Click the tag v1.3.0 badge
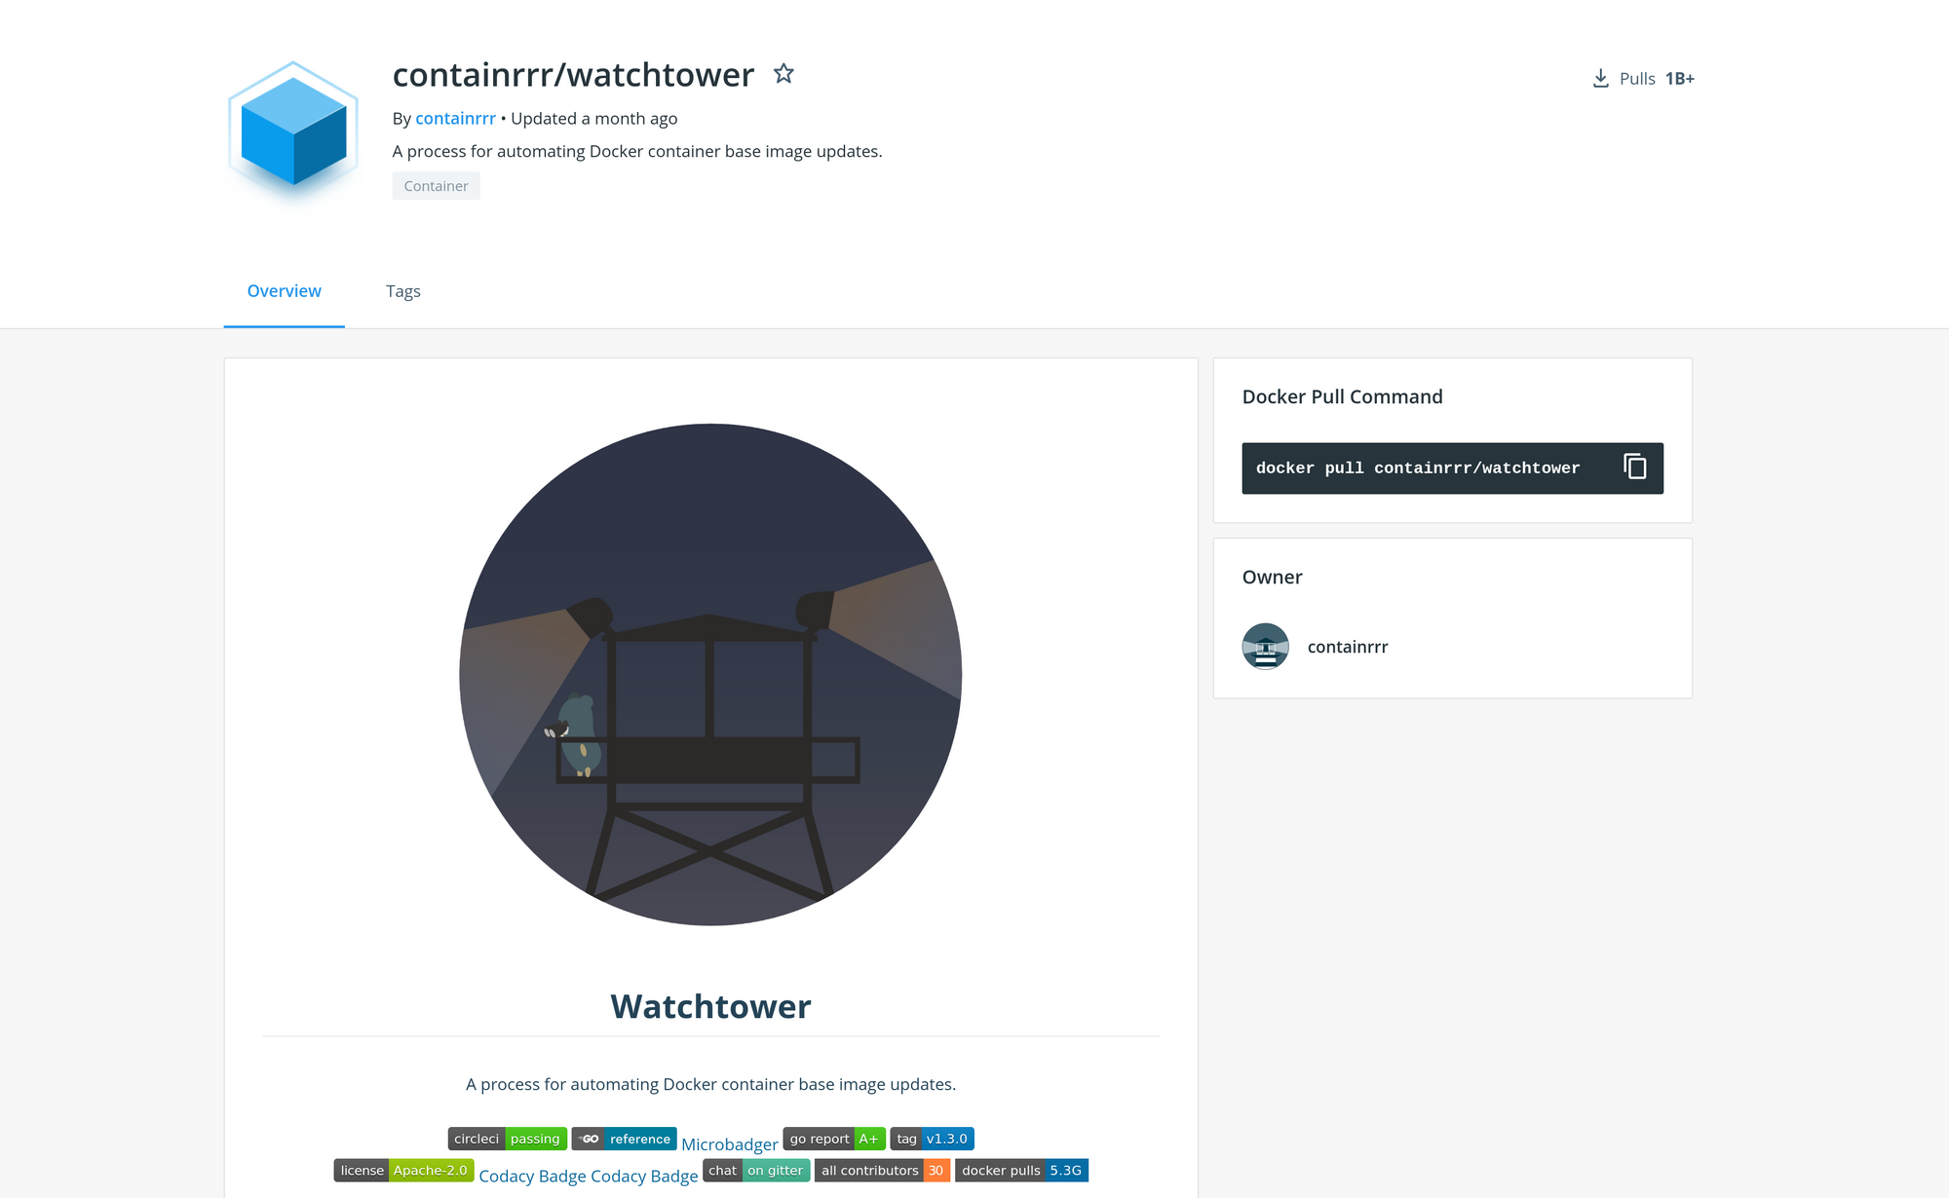Image resolution: width=1949 pixels, height=1198 pixels. [932, 1139]
